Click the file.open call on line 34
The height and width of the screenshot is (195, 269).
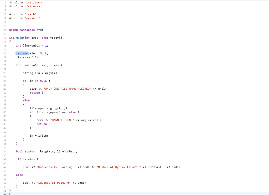click(x=37, y=108)
